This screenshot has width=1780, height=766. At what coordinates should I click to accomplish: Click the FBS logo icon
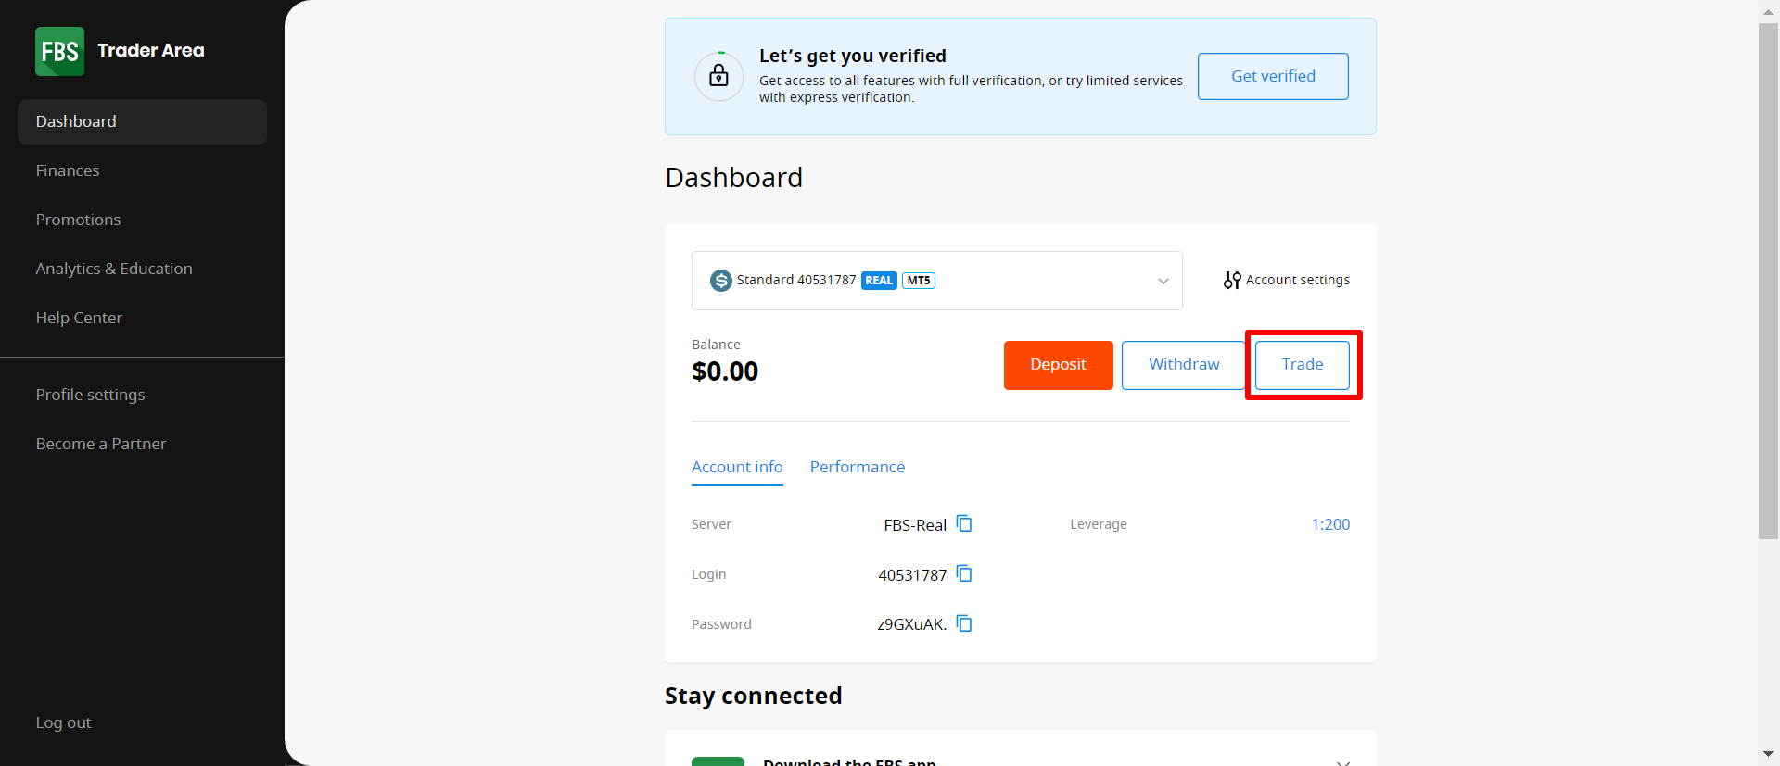[x=59, y=51]
